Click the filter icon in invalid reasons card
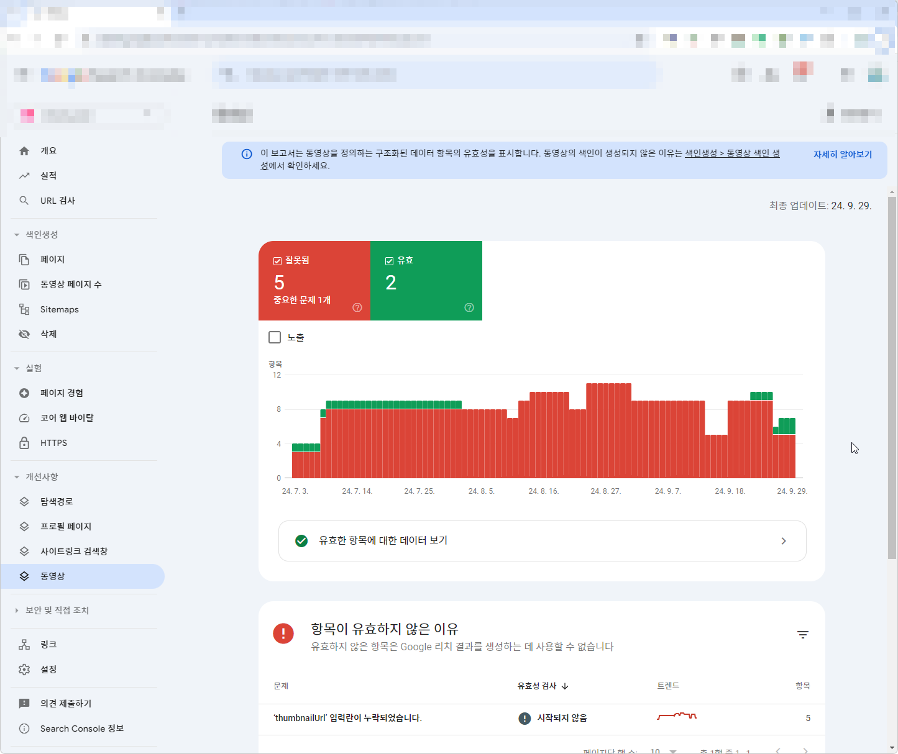This screenshot has width=898, height=754. pos(802,635)
